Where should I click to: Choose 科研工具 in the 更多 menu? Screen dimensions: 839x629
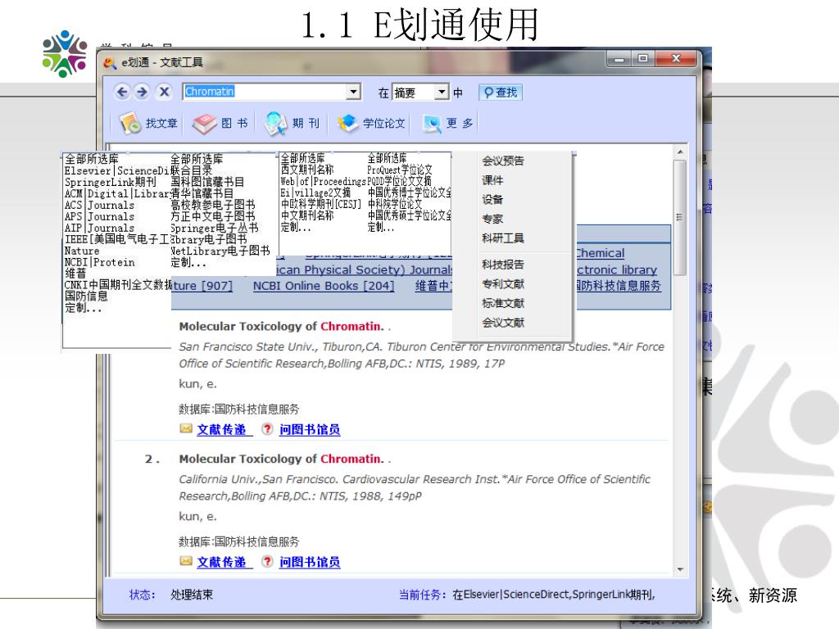tap(503, 238)
